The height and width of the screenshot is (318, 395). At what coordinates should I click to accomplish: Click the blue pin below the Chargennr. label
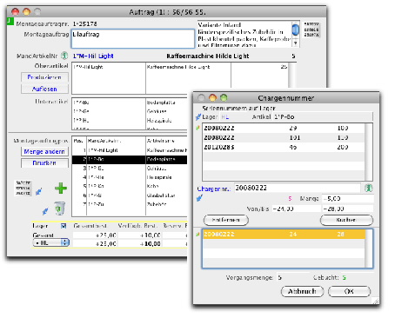(199, 198)
